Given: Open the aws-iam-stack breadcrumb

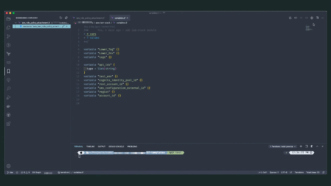Looking at the screenshot, I should point(103,23).
